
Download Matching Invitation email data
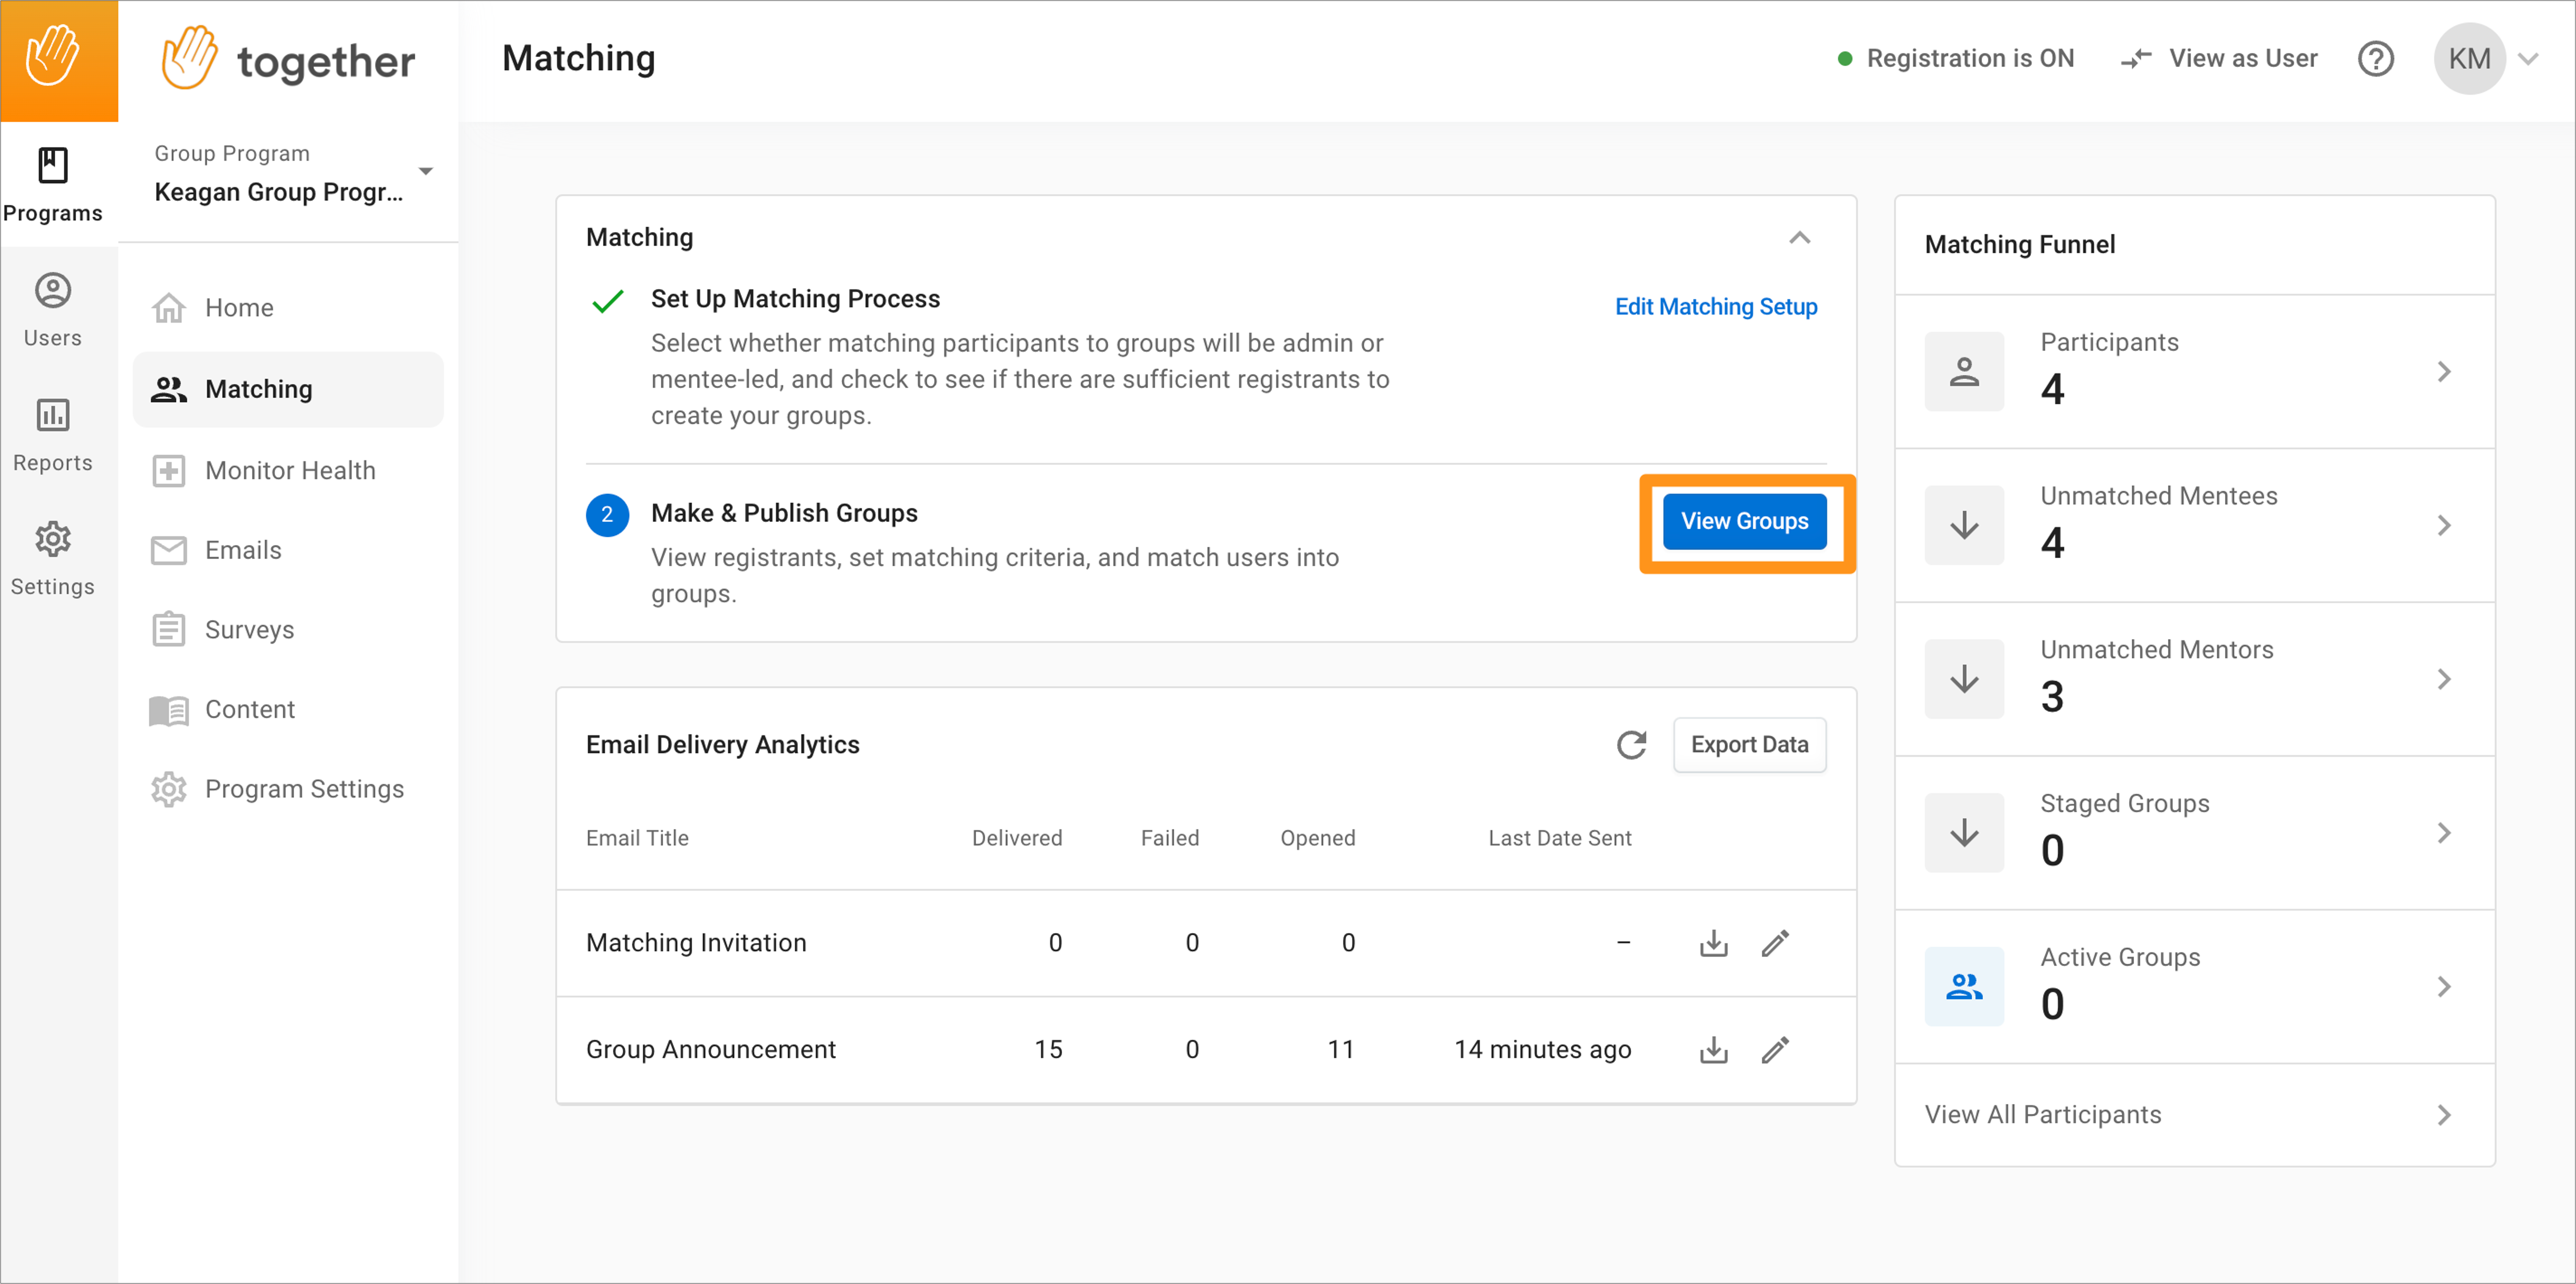[x=1714, y=943]
